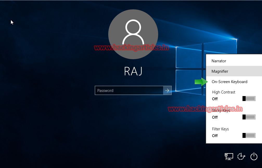262x168 pixels.
Task: Open the On-Screen Keyboard option
Action: click(x=234, y=82)
